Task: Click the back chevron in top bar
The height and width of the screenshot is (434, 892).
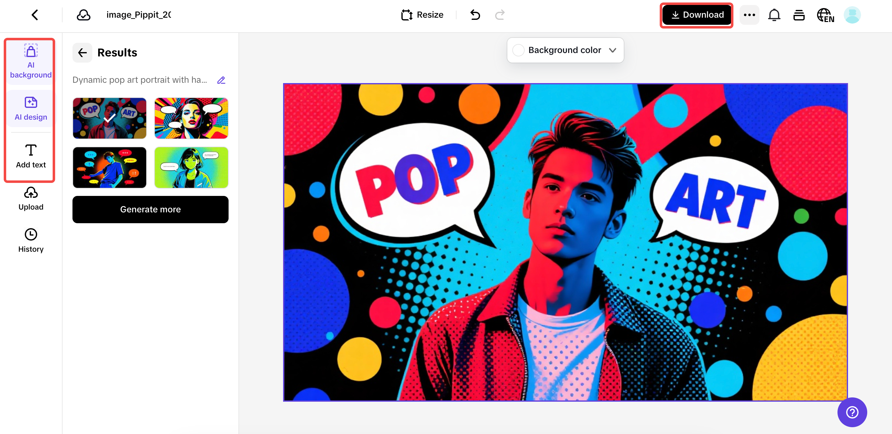Action: (35, 15)
